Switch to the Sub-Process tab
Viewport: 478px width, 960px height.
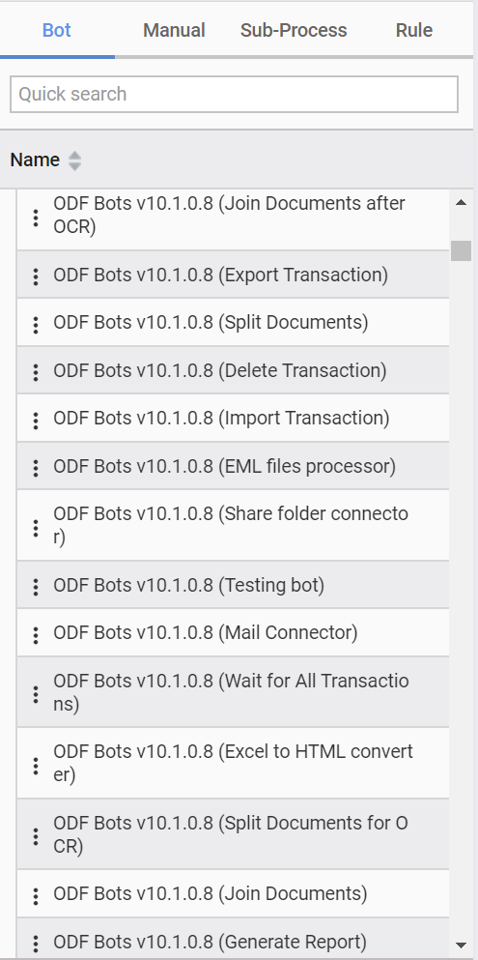tap(294, 30)
